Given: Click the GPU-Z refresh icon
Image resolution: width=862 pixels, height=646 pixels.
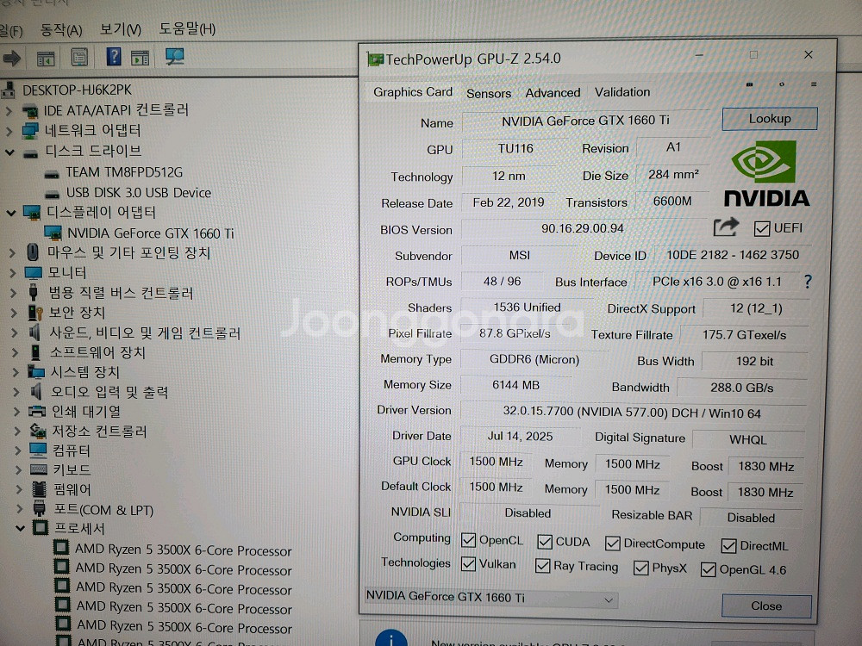Looking at the screenshot, I should [x=781, y=84].
